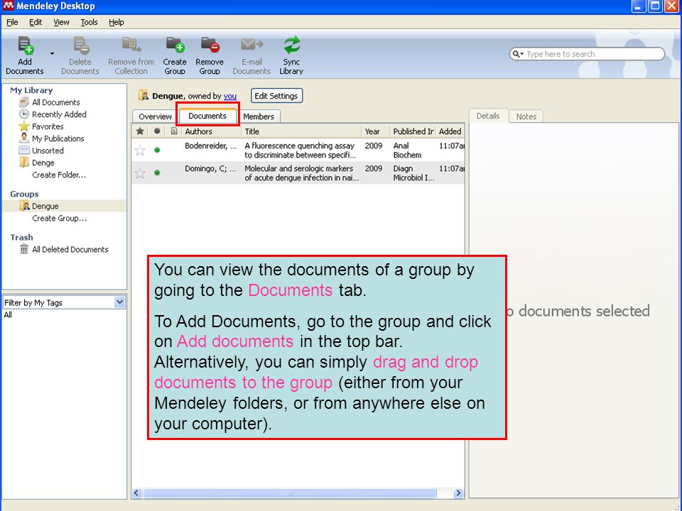Click the Dengue group header icon
The height and width of the screenshot is (511, 682).
144,95
